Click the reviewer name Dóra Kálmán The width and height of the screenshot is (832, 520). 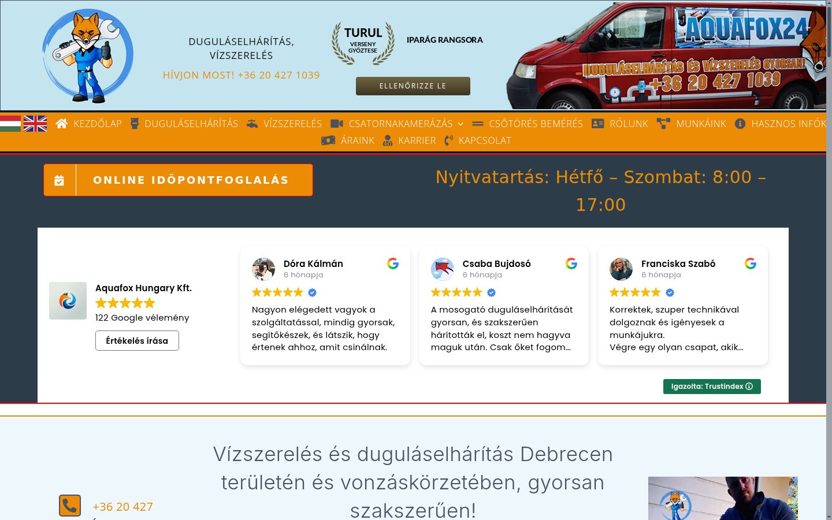[x=313, y=263]
